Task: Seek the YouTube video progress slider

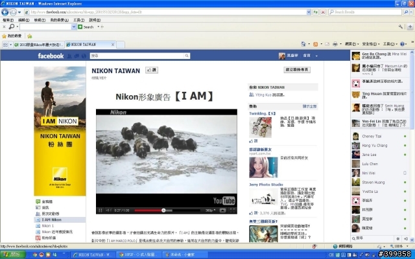Action: (x=163, y=210)
